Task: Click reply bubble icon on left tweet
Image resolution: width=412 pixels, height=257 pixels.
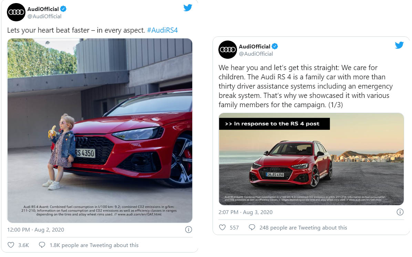Action: (42, 245)
